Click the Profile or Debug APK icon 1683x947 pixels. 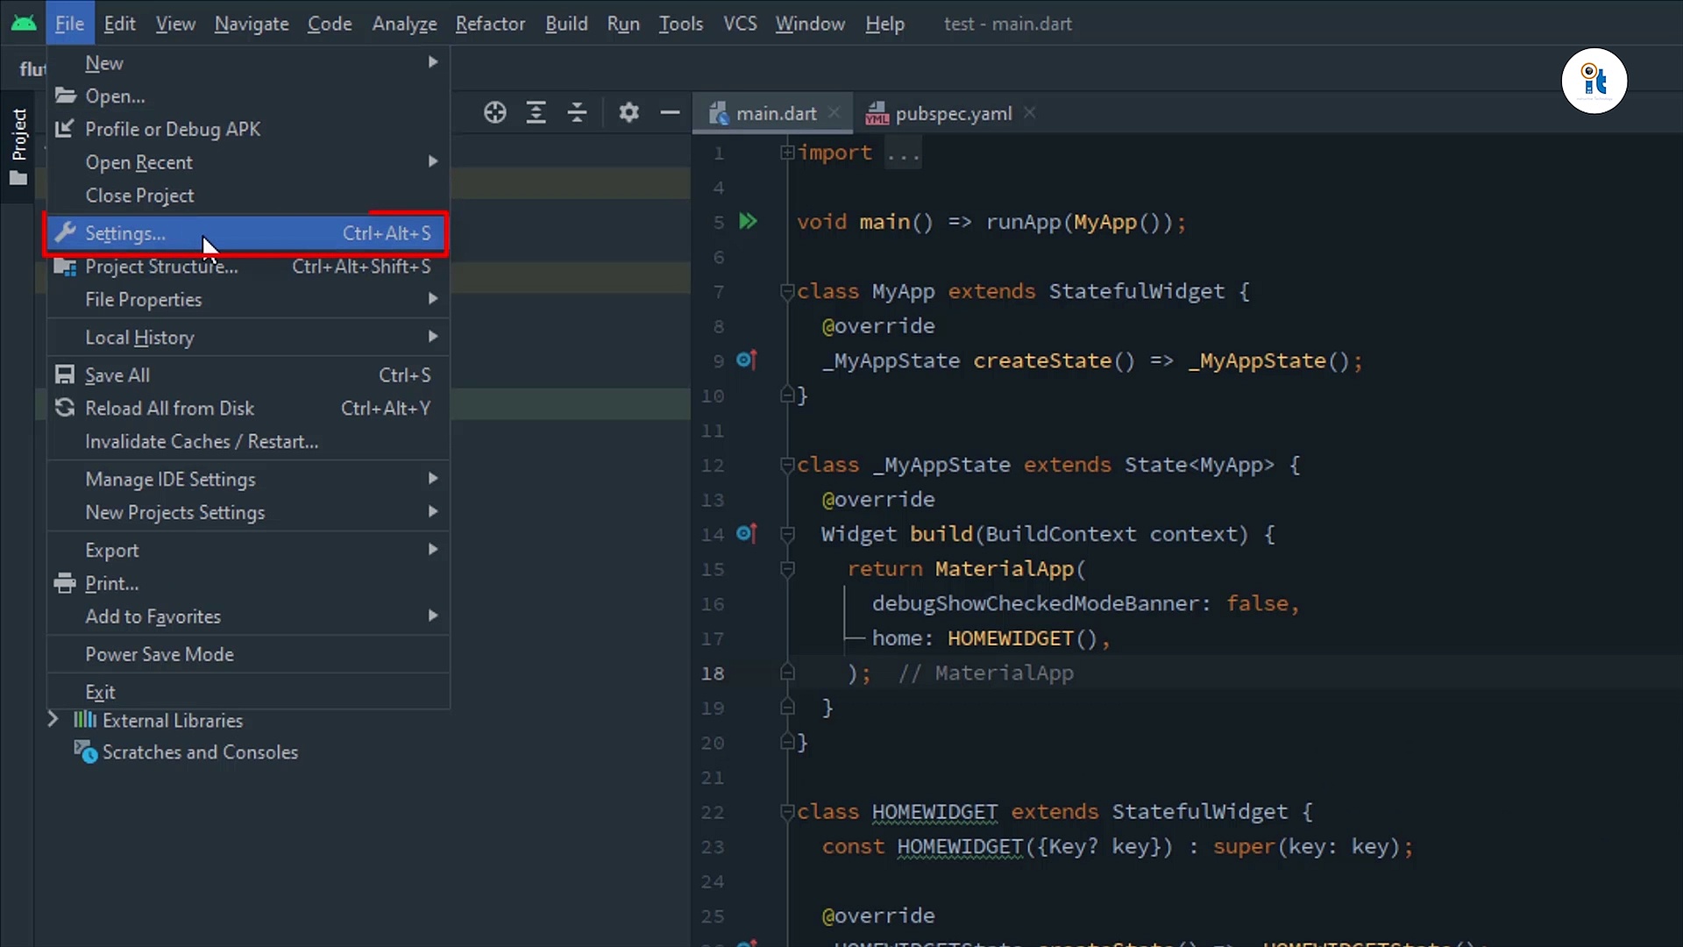click(x=64, y=129)
